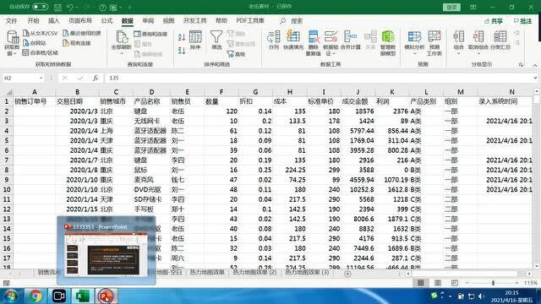Image resolution: width=541 pixels, height=304 pixels.
Task: Open the Outline (分级显示) dialog launcher
Action: 521,64
